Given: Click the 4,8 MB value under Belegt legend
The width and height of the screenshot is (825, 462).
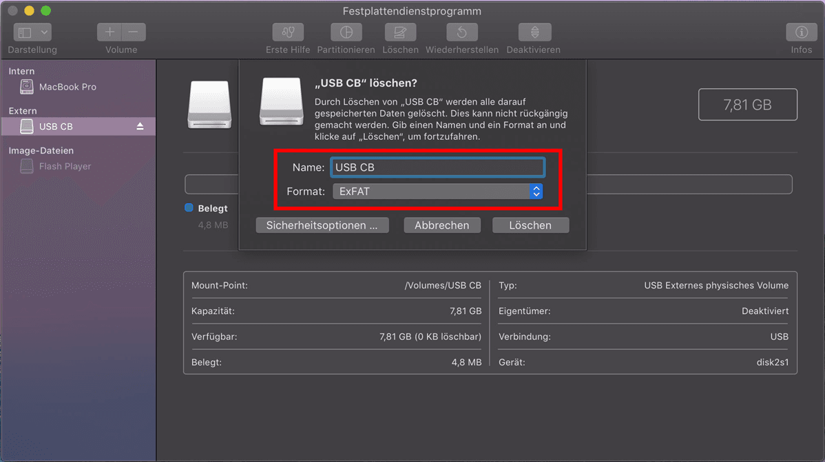Looking at the screenshot, I should pos(213,225).
